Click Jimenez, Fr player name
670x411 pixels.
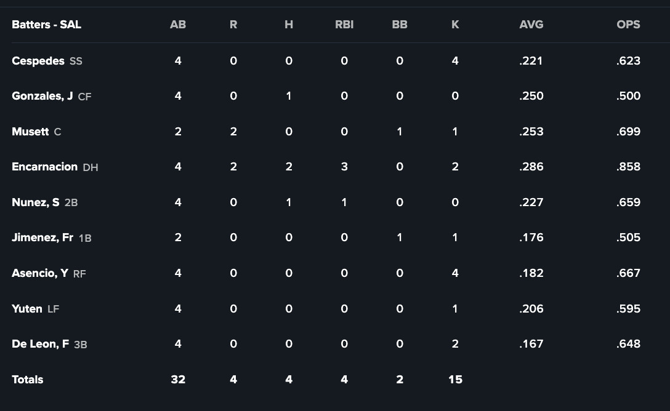pos(42,237)
